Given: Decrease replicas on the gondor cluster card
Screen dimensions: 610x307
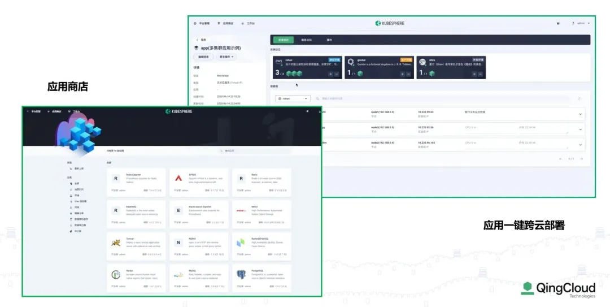Looking at the screenshot, I should click(408, 74).
